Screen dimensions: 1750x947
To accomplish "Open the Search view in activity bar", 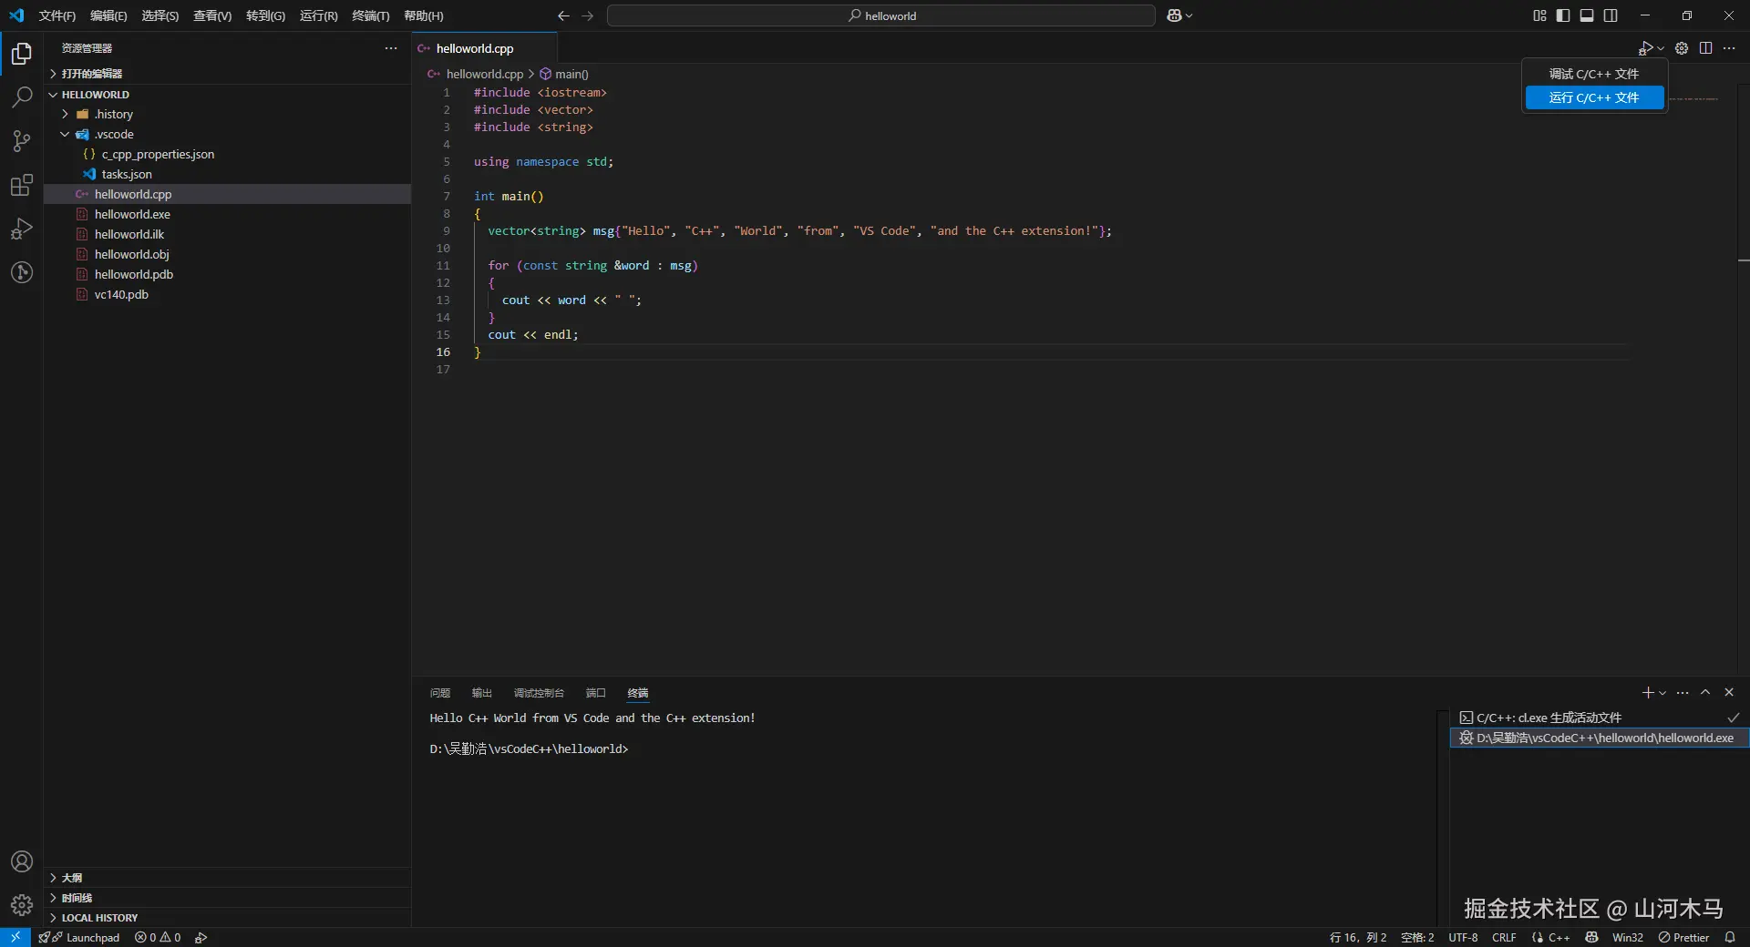I will tap(22, 97).
